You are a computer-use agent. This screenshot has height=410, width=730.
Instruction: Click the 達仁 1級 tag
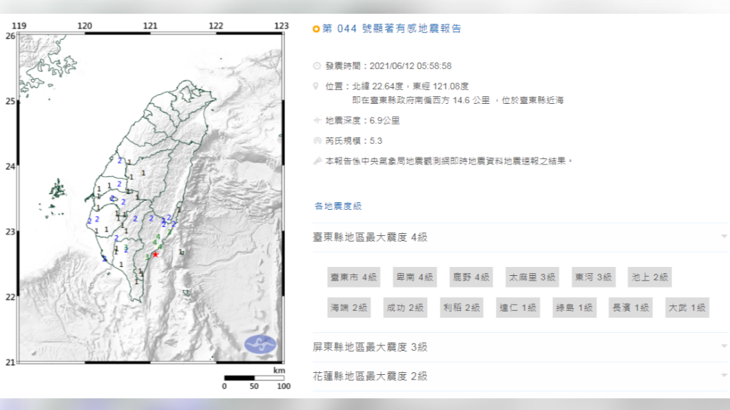click(x=518, y=307)
